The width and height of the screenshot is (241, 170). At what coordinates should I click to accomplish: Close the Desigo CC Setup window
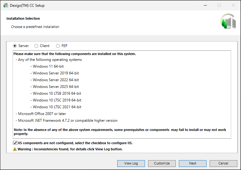point(233,5)
